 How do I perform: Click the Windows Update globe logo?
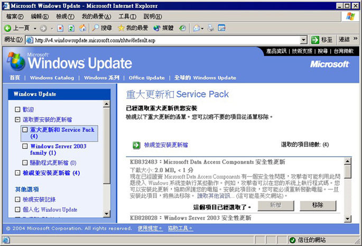click(x=16, y=61)
